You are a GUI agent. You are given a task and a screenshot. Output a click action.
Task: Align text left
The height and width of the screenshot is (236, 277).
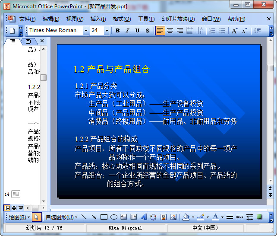(160, 31)
